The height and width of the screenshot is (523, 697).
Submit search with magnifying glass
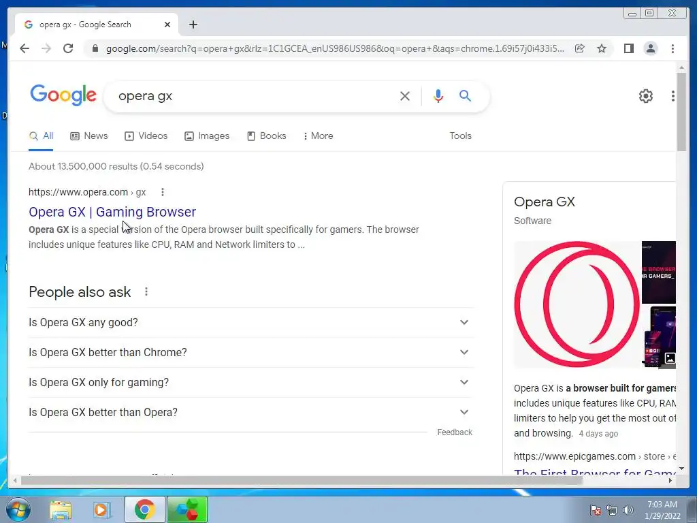(x=465, y=95)
